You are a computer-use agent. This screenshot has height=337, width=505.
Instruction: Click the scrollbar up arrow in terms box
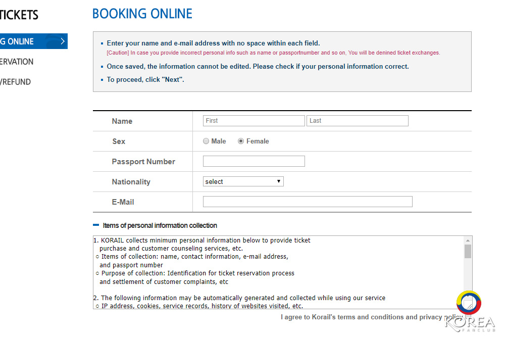pyautogui.click(x=468, y=240)
